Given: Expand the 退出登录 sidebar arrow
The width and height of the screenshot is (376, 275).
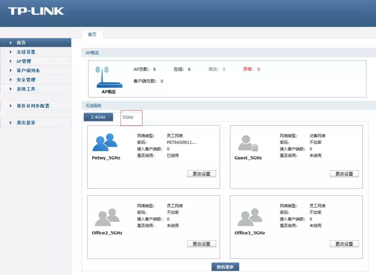Looking at the screenshot, I should tap(10, 123).
